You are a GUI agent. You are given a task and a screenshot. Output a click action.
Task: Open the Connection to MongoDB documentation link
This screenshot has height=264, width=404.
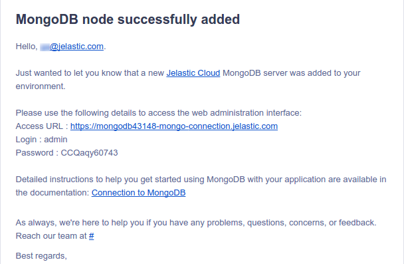click(x=138, y=193)
